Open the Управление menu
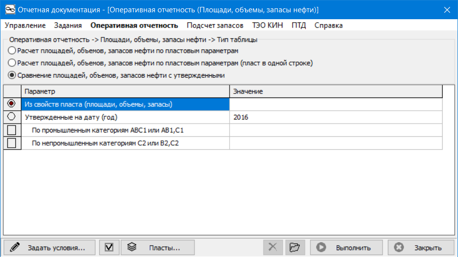 coord(25,25)
